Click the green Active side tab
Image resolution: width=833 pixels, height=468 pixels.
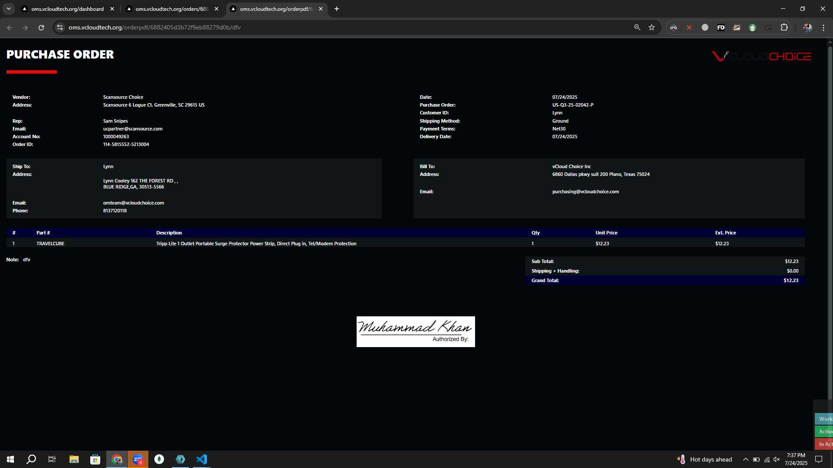point(824,431)
